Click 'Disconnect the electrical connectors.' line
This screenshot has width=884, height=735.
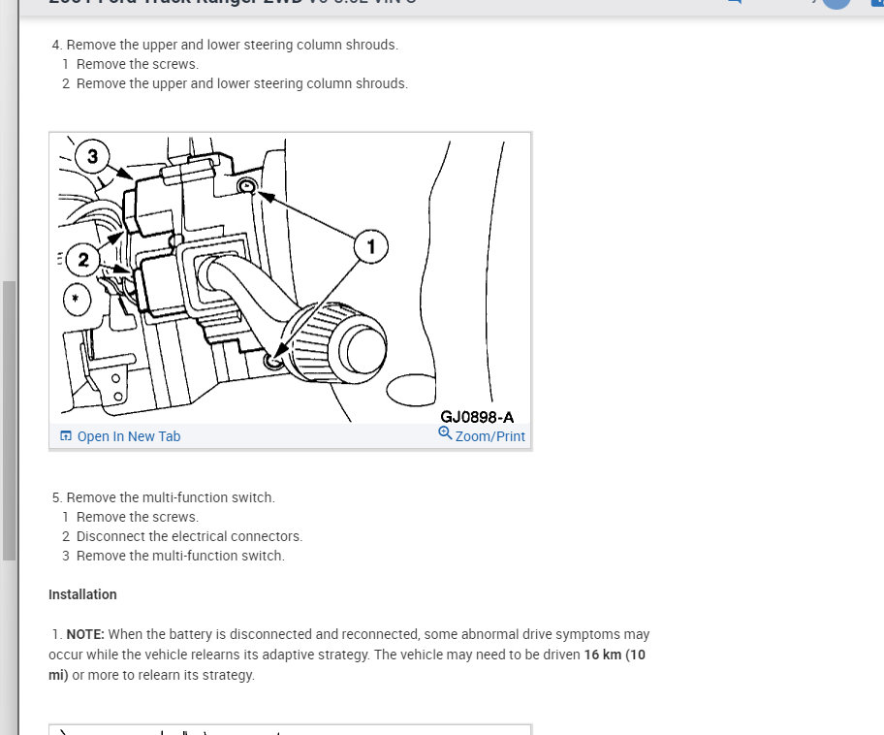[189, 536]
